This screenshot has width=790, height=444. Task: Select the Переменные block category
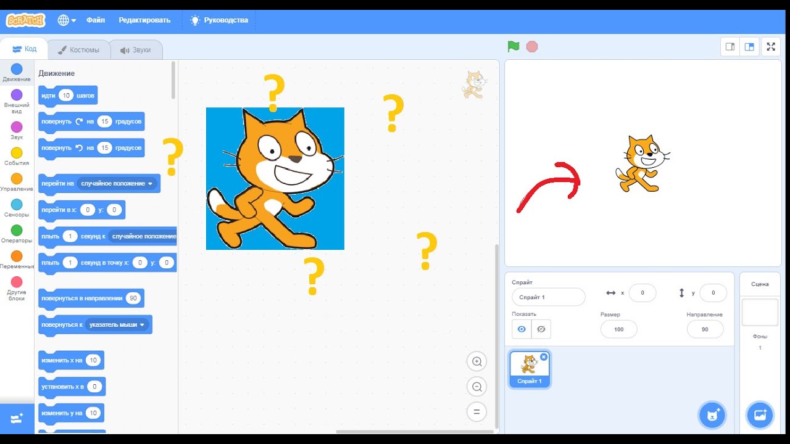click(x=17, y=260)
